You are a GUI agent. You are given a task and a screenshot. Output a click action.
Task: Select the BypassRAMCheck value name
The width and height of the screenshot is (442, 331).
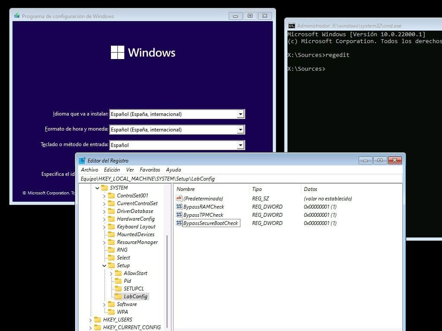click(x=204, y=206)
